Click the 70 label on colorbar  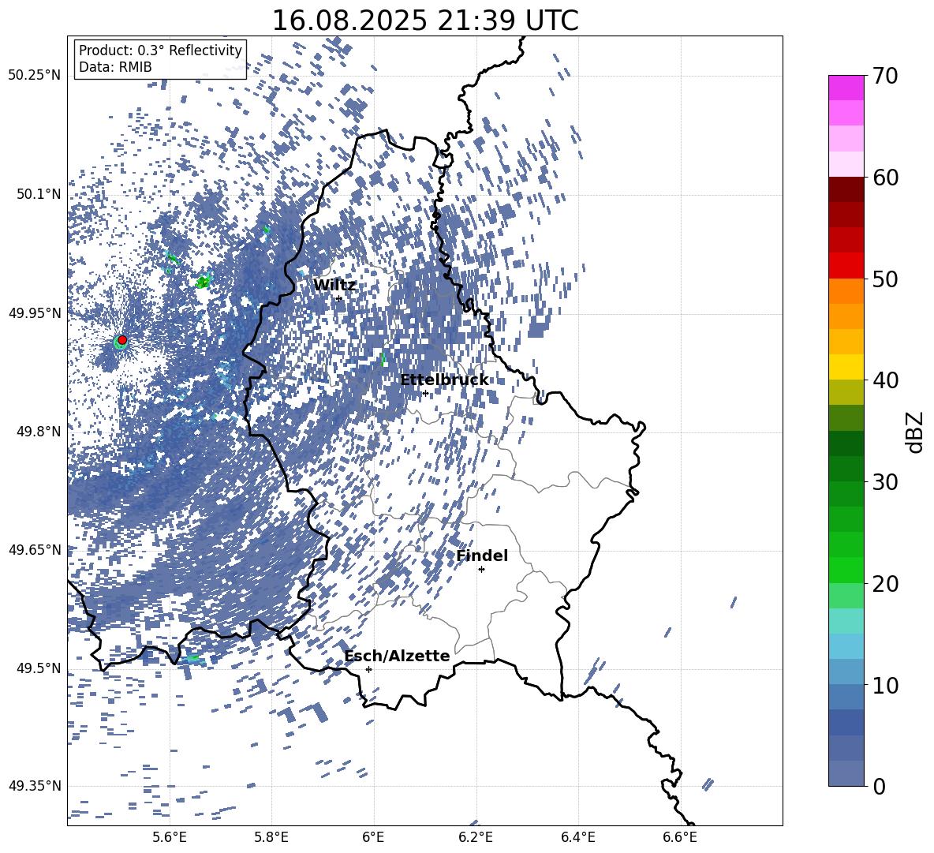click(886, 77)
